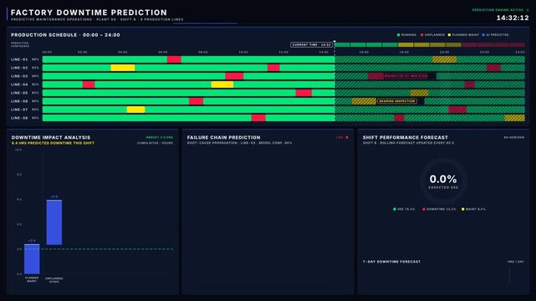This screenshot has width=536, height=301.
Task: Select LINE-05 predicted yellow hatched block
Action: [x=419, y=93]
